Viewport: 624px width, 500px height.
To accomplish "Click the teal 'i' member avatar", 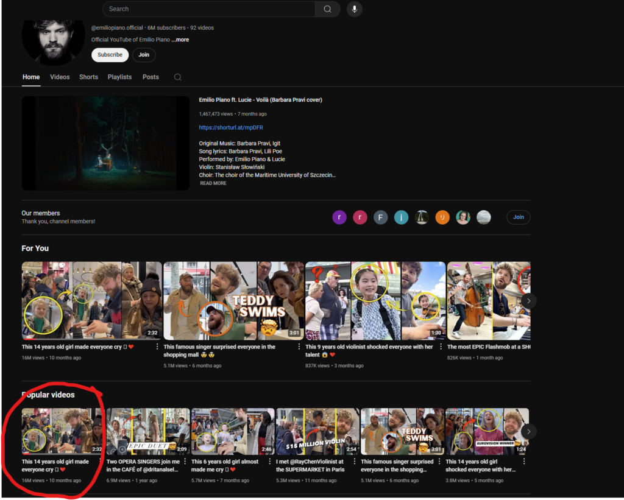I will click(401, 217).
